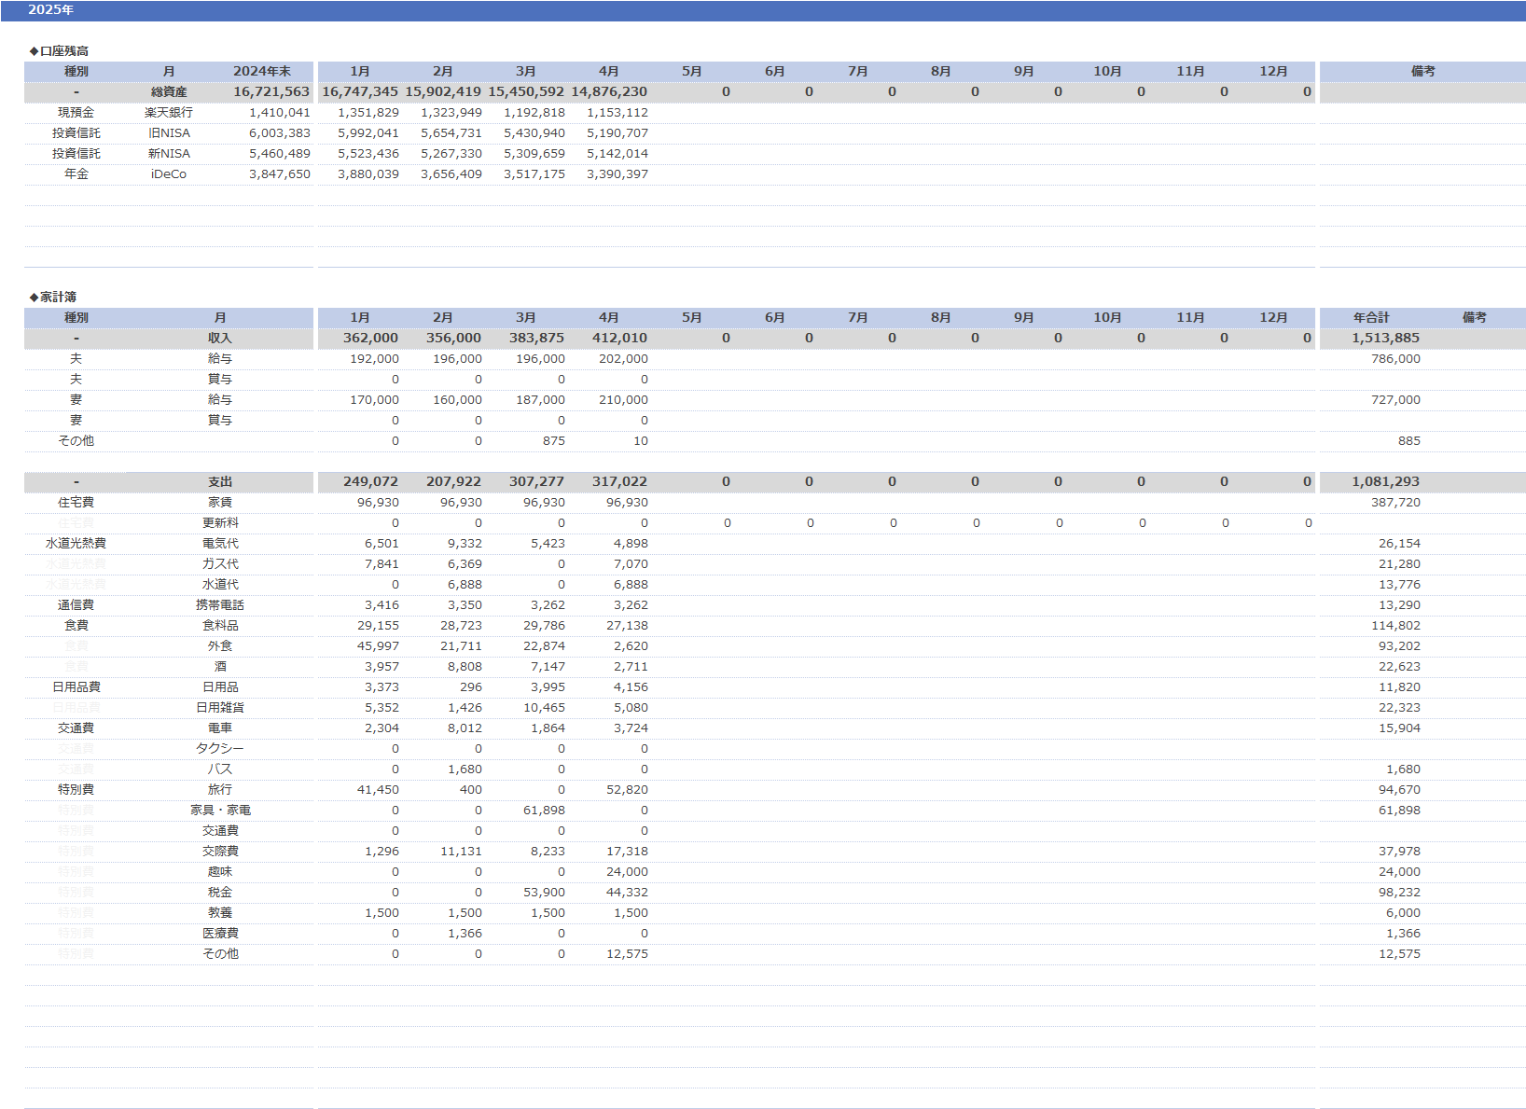Select 外食 January value 45,997
Viewport: 1526px width, 1109px height.
pyautogui.click(x=378, y=646)
